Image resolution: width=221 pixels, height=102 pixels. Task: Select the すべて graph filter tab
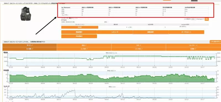pyautogui.click(x=30, y=45)
